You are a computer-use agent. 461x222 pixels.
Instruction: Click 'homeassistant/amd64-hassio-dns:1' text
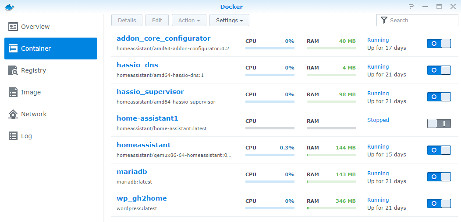pyautogui.click(x=160, y=75)
